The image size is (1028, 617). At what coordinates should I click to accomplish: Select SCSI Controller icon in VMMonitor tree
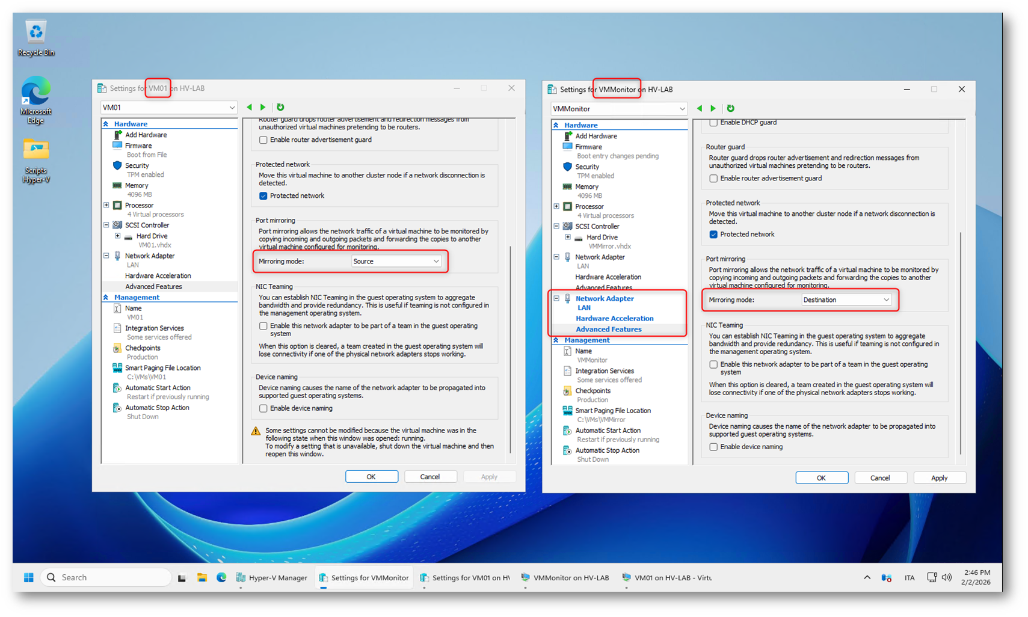567,226
